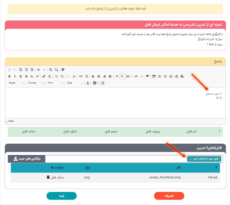Click the body element path label
This screenshot has height=205, width=230.
point(11,121)
